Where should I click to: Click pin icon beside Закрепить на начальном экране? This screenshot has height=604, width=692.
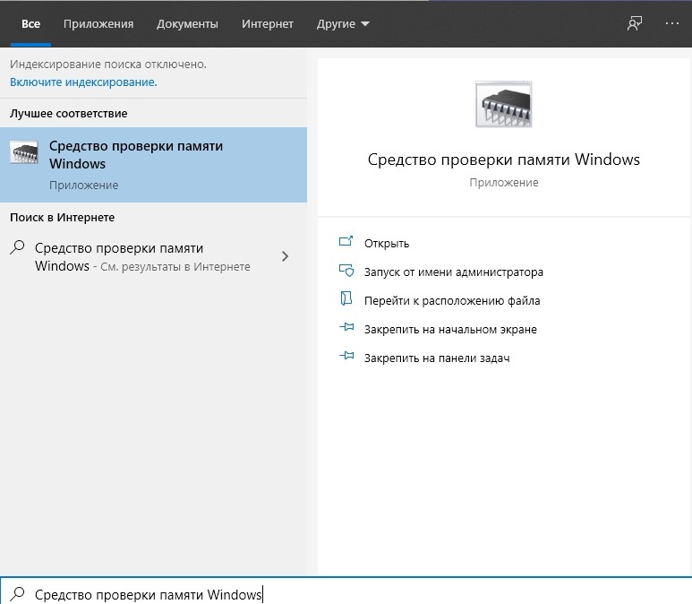[x=346, y=327]
